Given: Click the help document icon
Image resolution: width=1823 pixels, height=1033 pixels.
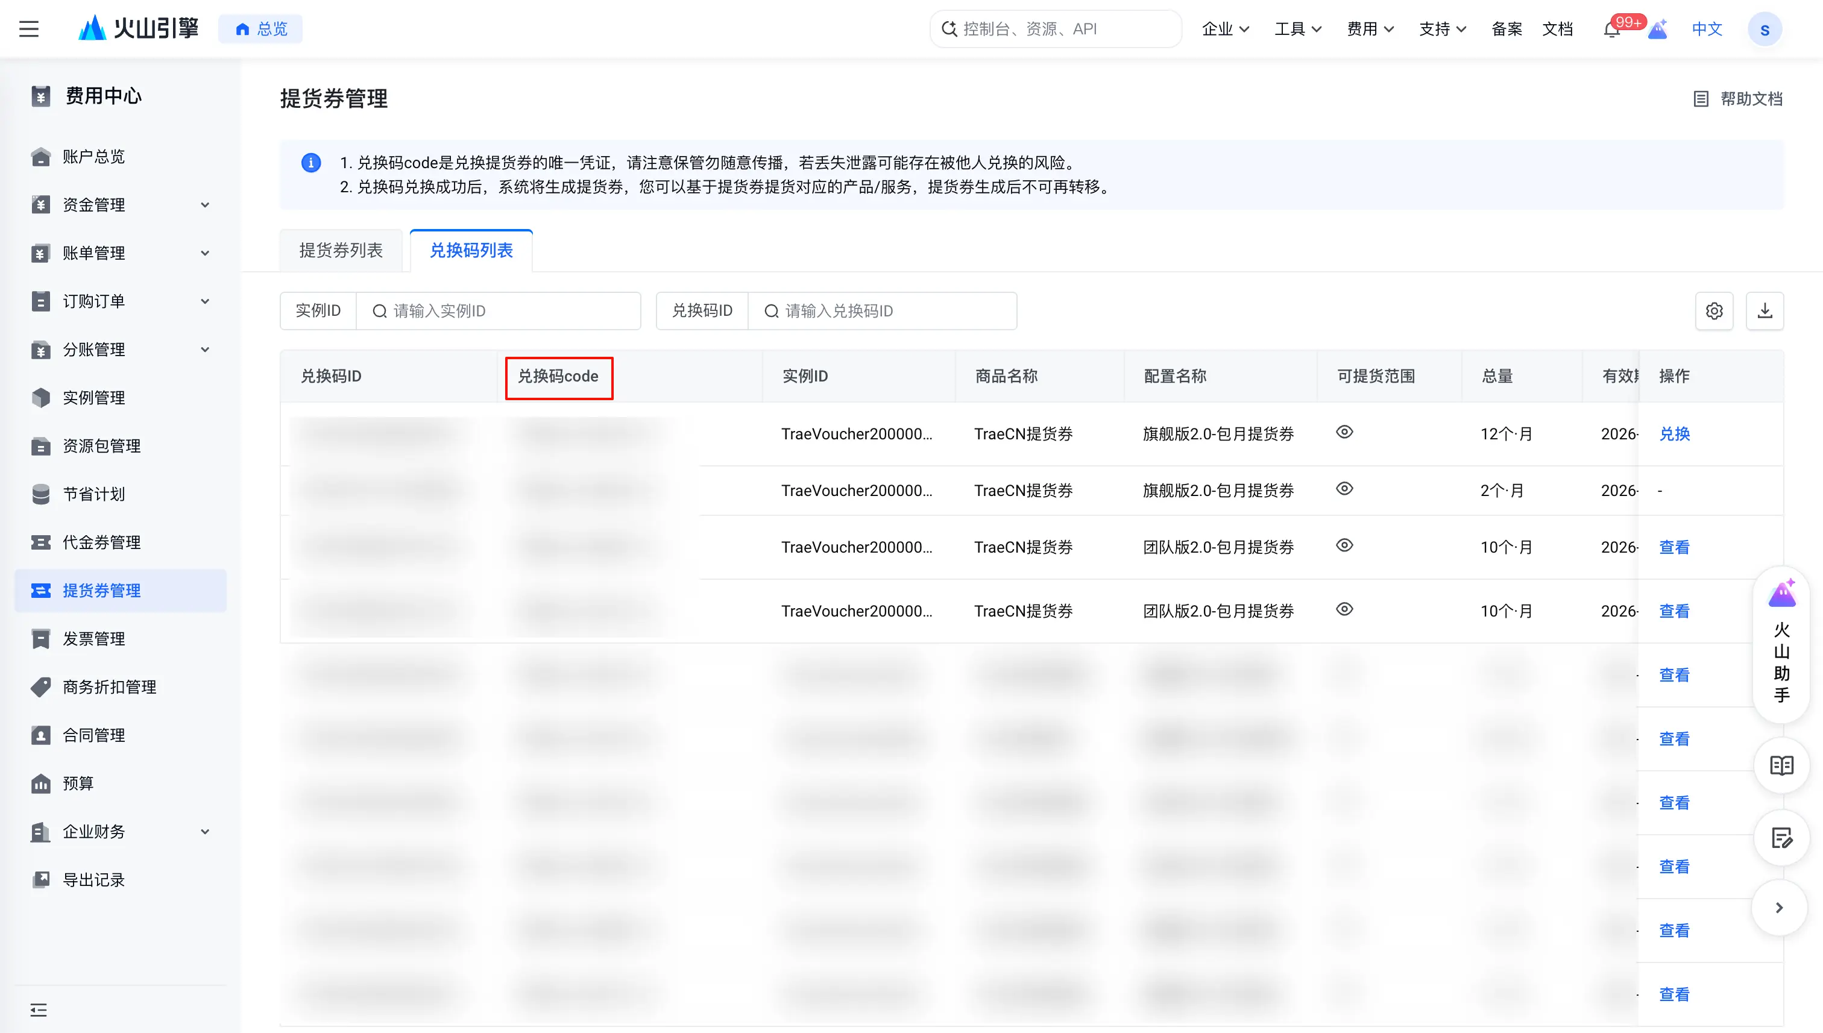Looking at the screenshot, I should pyautogui.click(x=1701, y=99).
